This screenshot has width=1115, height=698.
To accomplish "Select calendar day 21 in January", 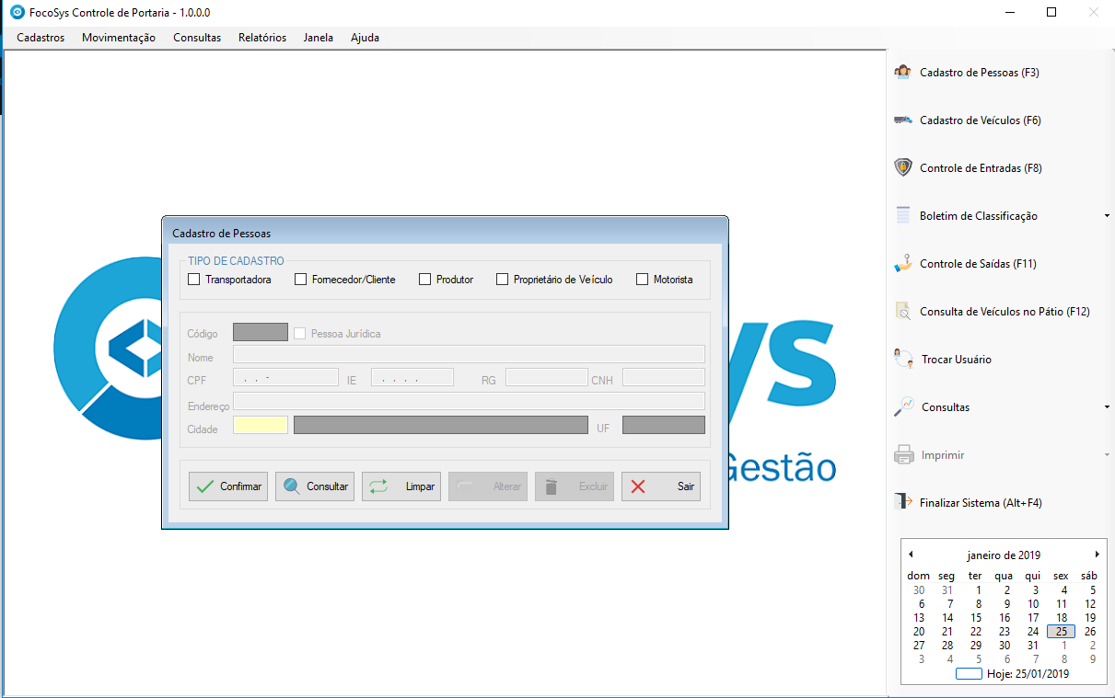I will (x=947, y=632).
